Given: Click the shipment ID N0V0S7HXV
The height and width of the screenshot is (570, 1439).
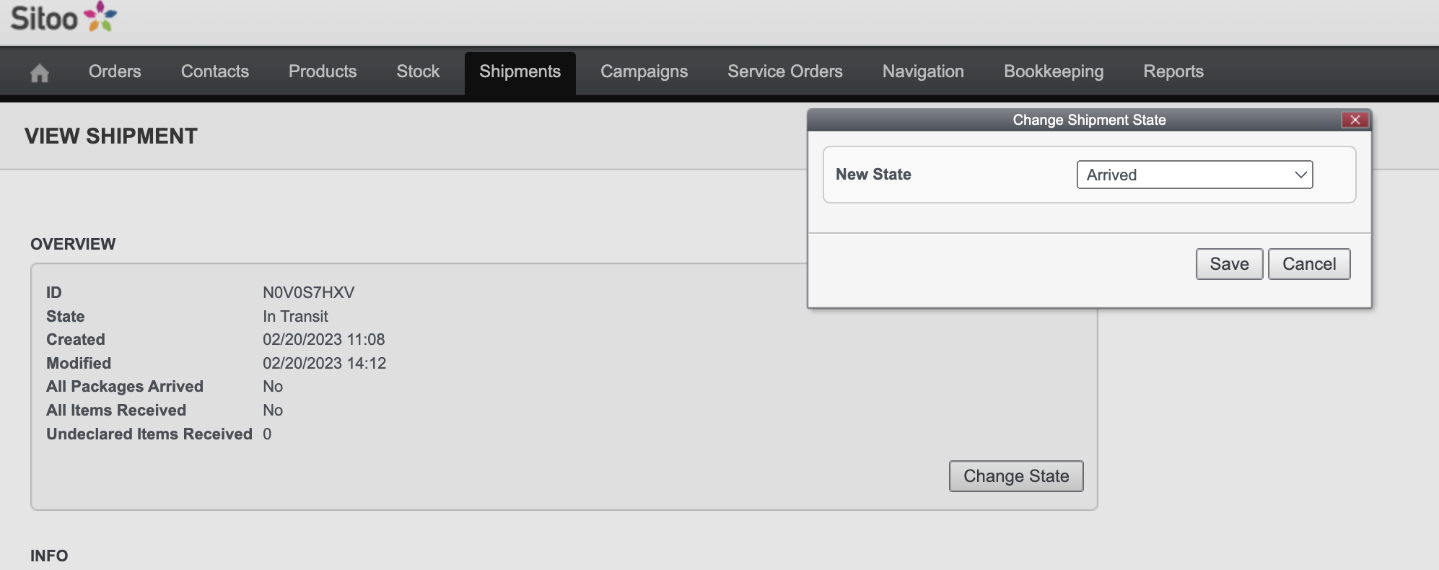Looking at the screenshot, I should click(x=309, y=292).
